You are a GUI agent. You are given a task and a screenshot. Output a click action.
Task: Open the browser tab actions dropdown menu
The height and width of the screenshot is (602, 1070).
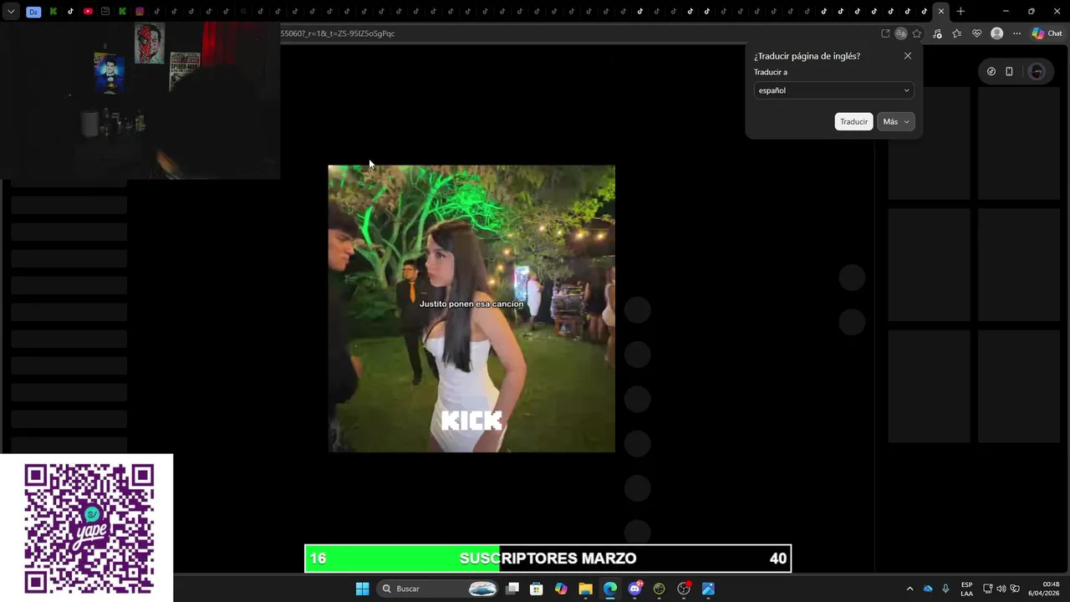coord(10,12)
